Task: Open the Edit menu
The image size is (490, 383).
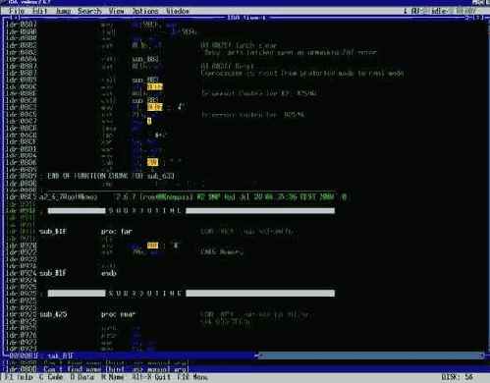Action: [x=40, y=11]
